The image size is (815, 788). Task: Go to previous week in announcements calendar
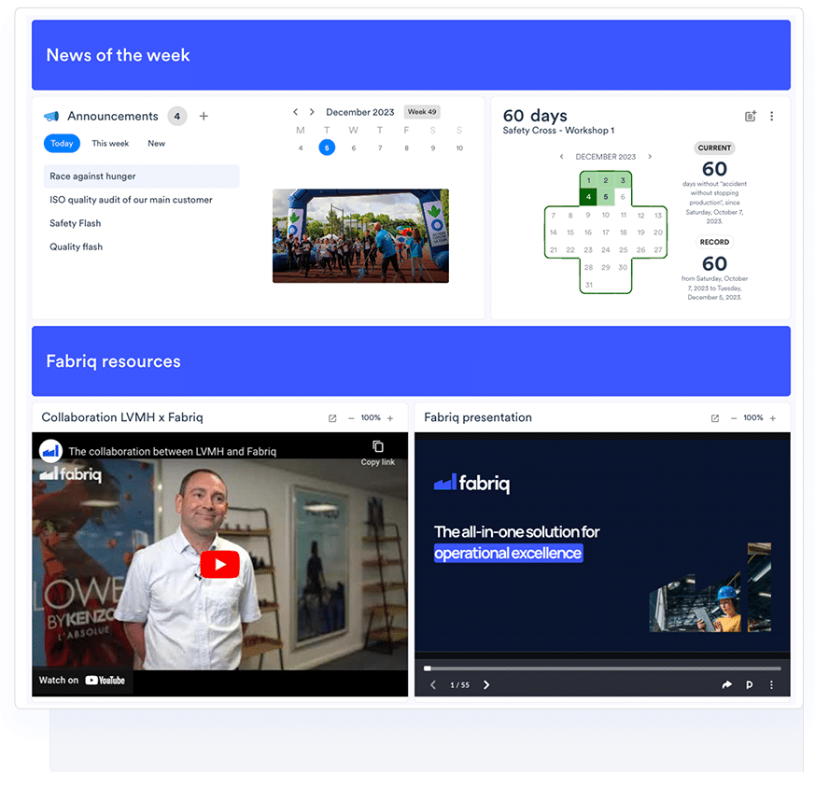pos(296,112)
